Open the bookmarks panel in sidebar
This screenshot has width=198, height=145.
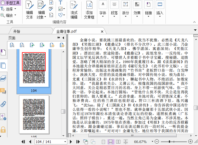pos(3,52)
